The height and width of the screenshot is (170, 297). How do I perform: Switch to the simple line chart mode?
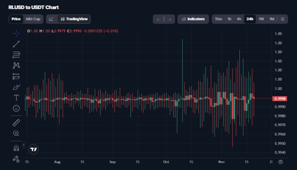pos(51,19)
